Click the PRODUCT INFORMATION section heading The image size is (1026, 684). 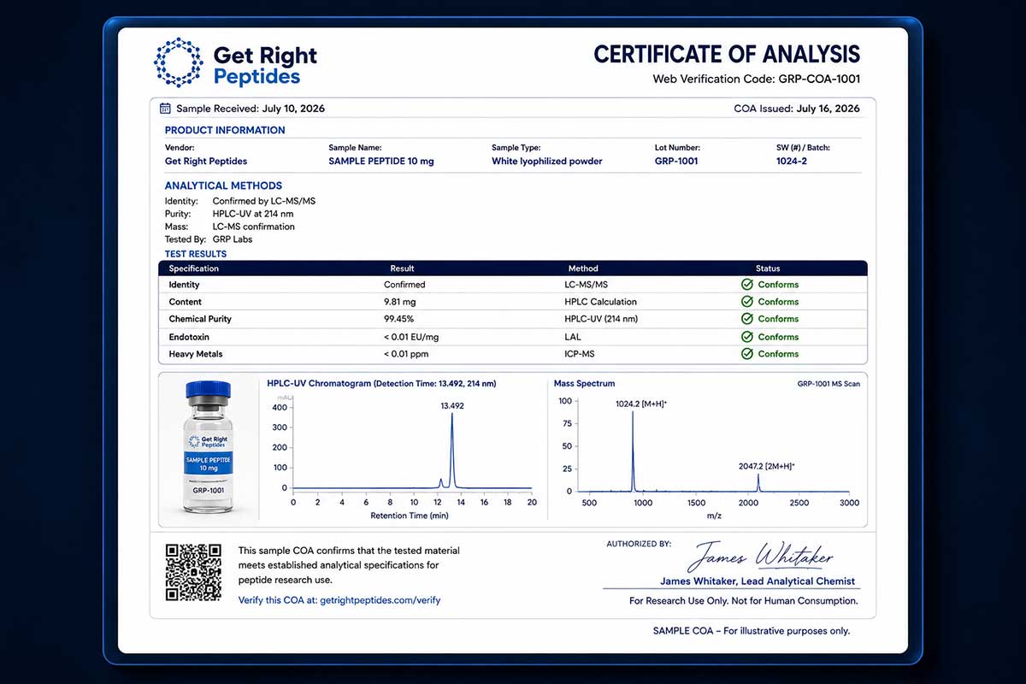click(225, 130)
